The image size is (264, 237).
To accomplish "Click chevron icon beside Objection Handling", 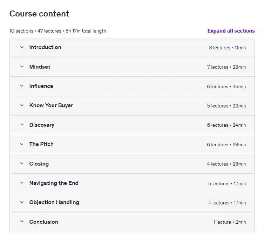I will pyautogui.click(x=22, y=202).
